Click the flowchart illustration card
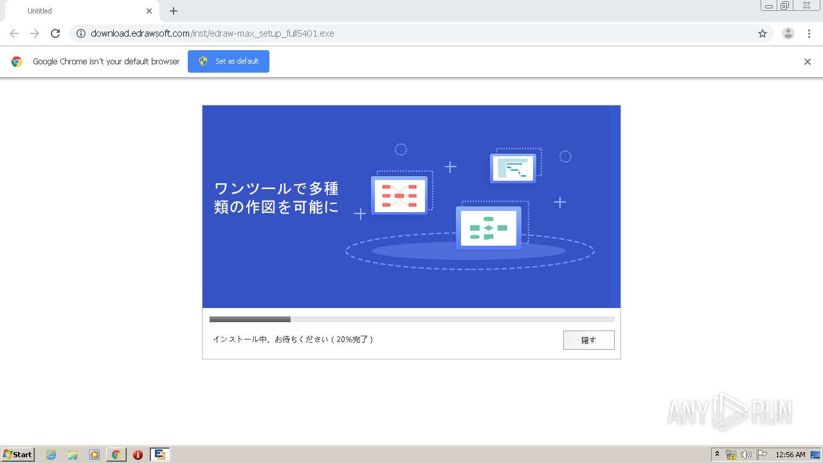 (489, 228)
